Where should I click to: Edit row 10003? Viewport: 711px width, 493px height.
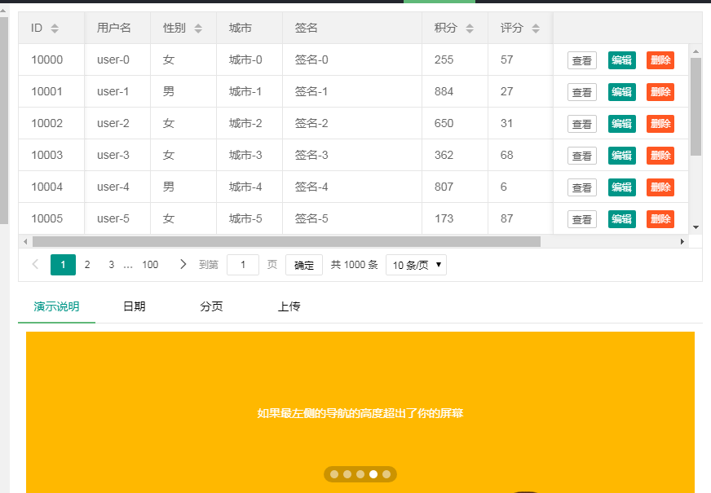[x=621, y=156]
